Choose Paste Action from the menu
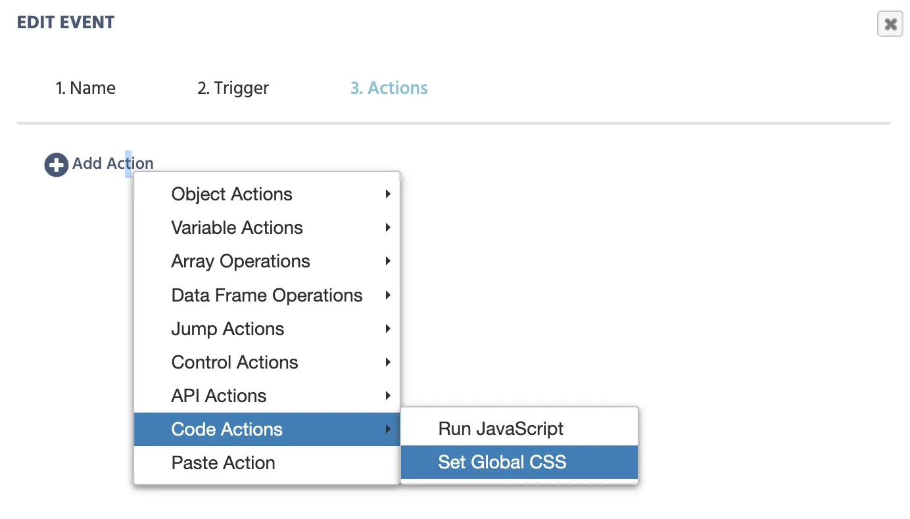910x519 pixels. (223, 463)
